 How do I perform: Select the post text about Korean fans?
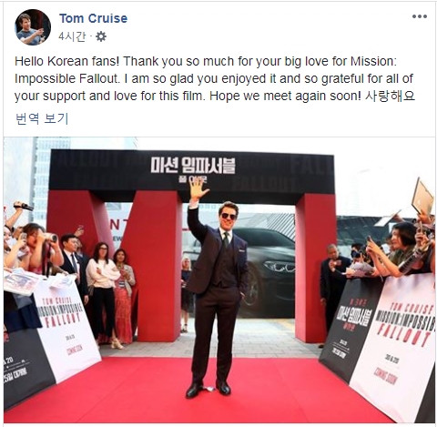pyautogui.click(x=215, y=78)
